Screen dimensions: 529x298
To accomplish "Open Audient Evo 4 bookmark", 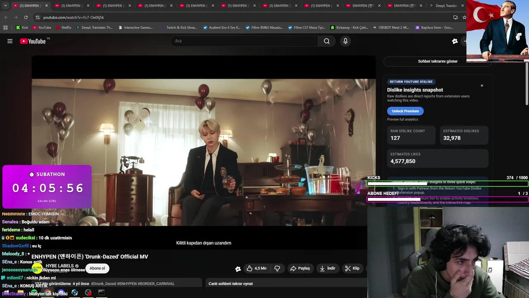I will coord(222,28).
